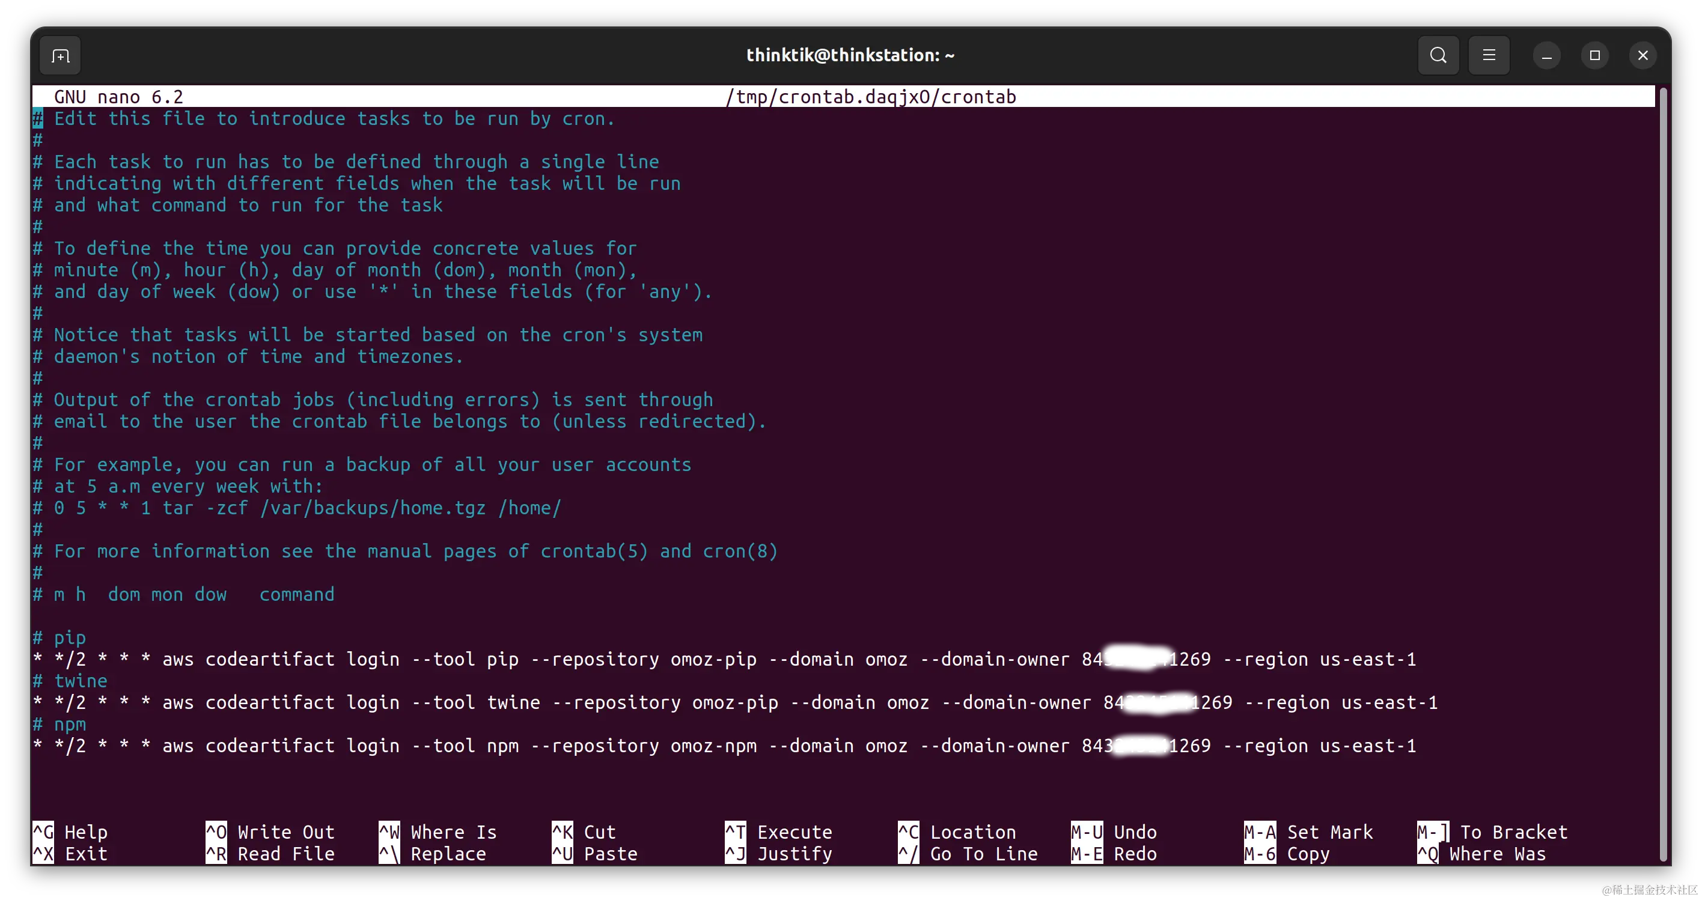Screen dimensions: 1702x900
Task: Open the hamburger menu in title bar
Action: [x=1489, y=55]
